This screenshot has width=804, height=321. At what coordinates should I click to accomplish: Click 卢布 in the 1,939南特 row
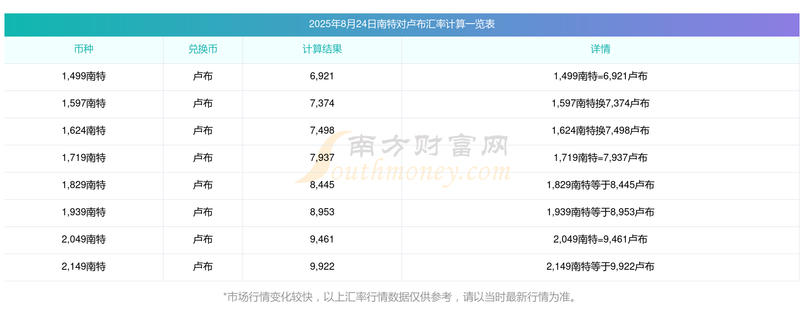coord(203,212)
